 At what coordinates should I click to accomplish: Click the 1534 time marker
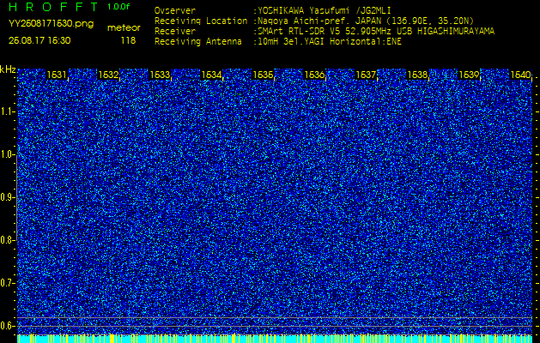click(x=211, y=75)
